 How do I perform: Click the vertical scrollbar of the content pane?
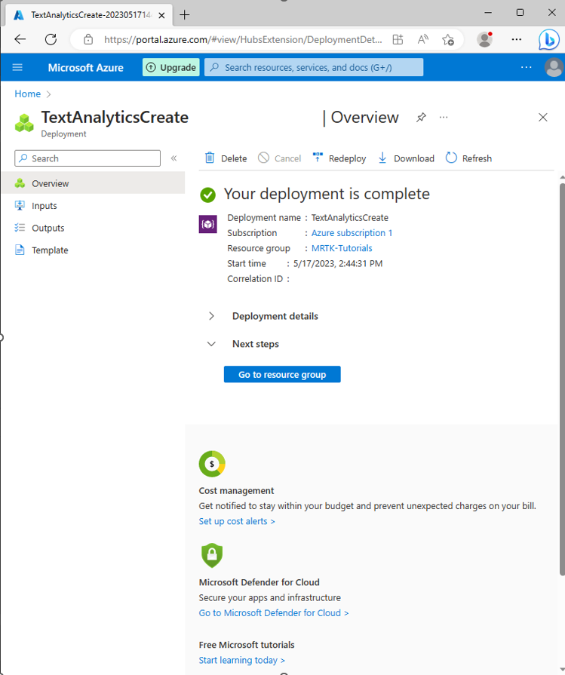click(562, 379)
